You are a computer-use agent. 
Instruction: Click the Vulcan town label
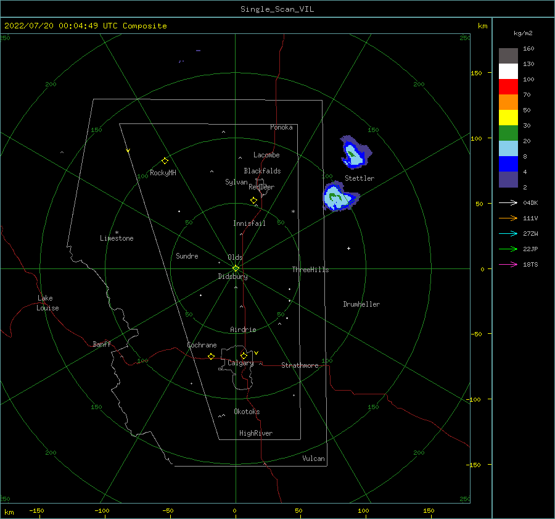pyautogui.click(x=313, y=459)
